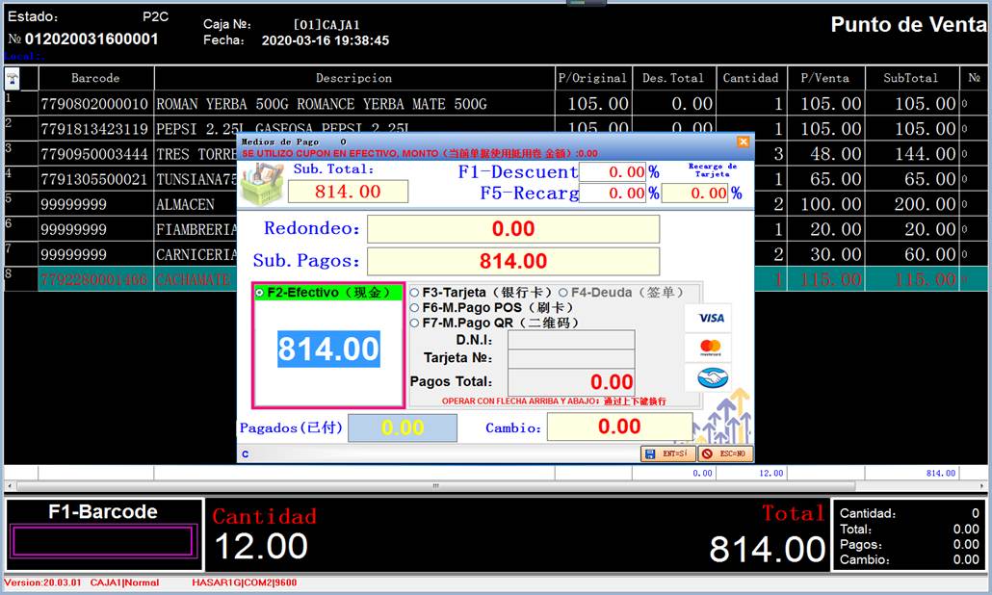Select F2-Efectivo cash payment option
The image size is (992, 595).
[260, 293]
